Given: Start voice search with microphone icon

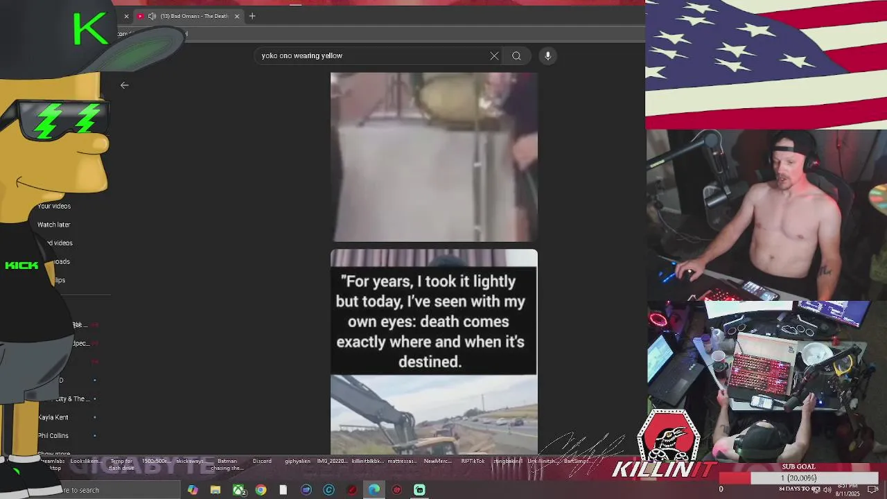Looking at the screenshot, I should click(547, 55).
